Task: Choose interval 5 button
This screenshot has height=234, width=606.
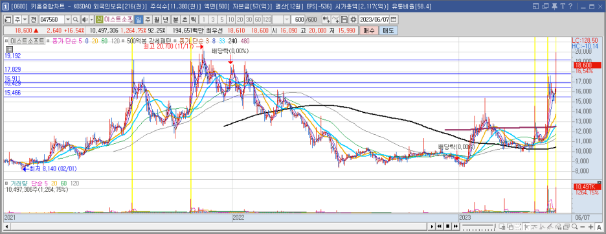Action: coord(222,19)
